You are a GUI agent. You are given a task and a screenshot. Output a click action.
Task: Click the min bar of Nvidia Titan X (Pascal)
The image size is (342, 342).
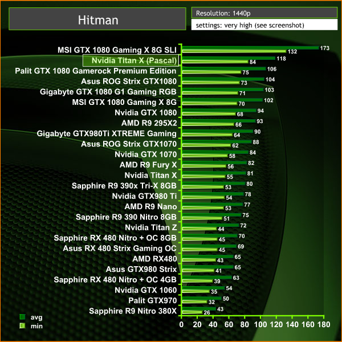coord(215,62)
